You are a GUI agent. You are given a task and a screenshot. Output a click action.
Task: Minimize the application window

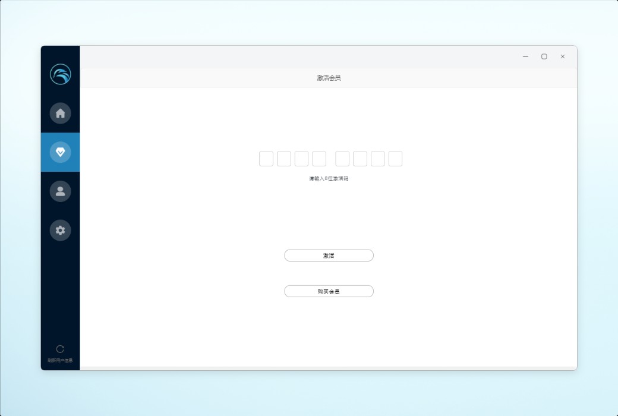click(x=525, y=57)
